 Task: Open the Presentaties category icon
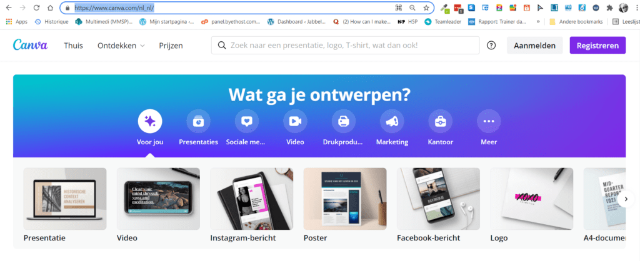point(198,121)
